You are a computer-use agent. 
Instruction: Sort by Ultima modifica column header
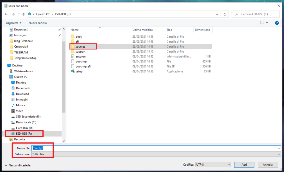[143, 30]
